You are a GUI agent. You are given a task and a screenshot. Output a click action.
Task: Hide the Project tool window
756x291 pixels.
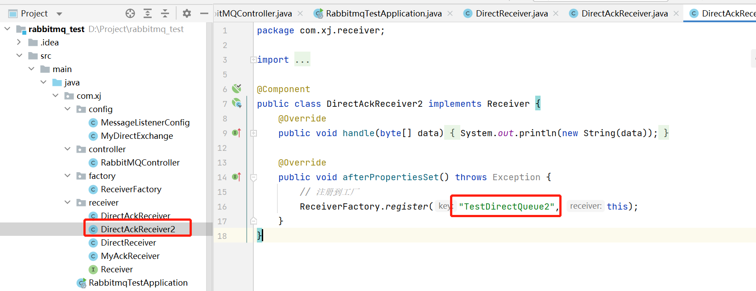[204, 13]
